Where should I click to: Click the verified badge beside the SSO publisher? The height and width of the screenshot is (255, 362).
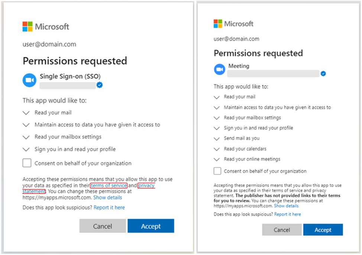coord(100,85)
